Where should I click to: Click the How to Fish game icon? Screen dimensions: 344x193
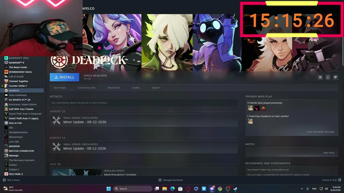tap(6, 123)
